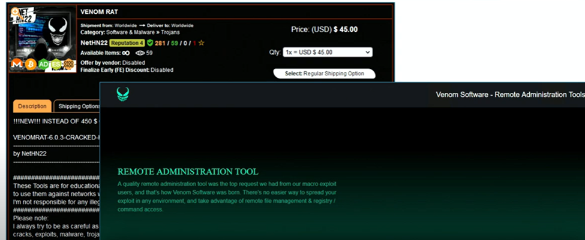Click the Monero payment badge icon
The image size is (585, 240).
(16, 65)
